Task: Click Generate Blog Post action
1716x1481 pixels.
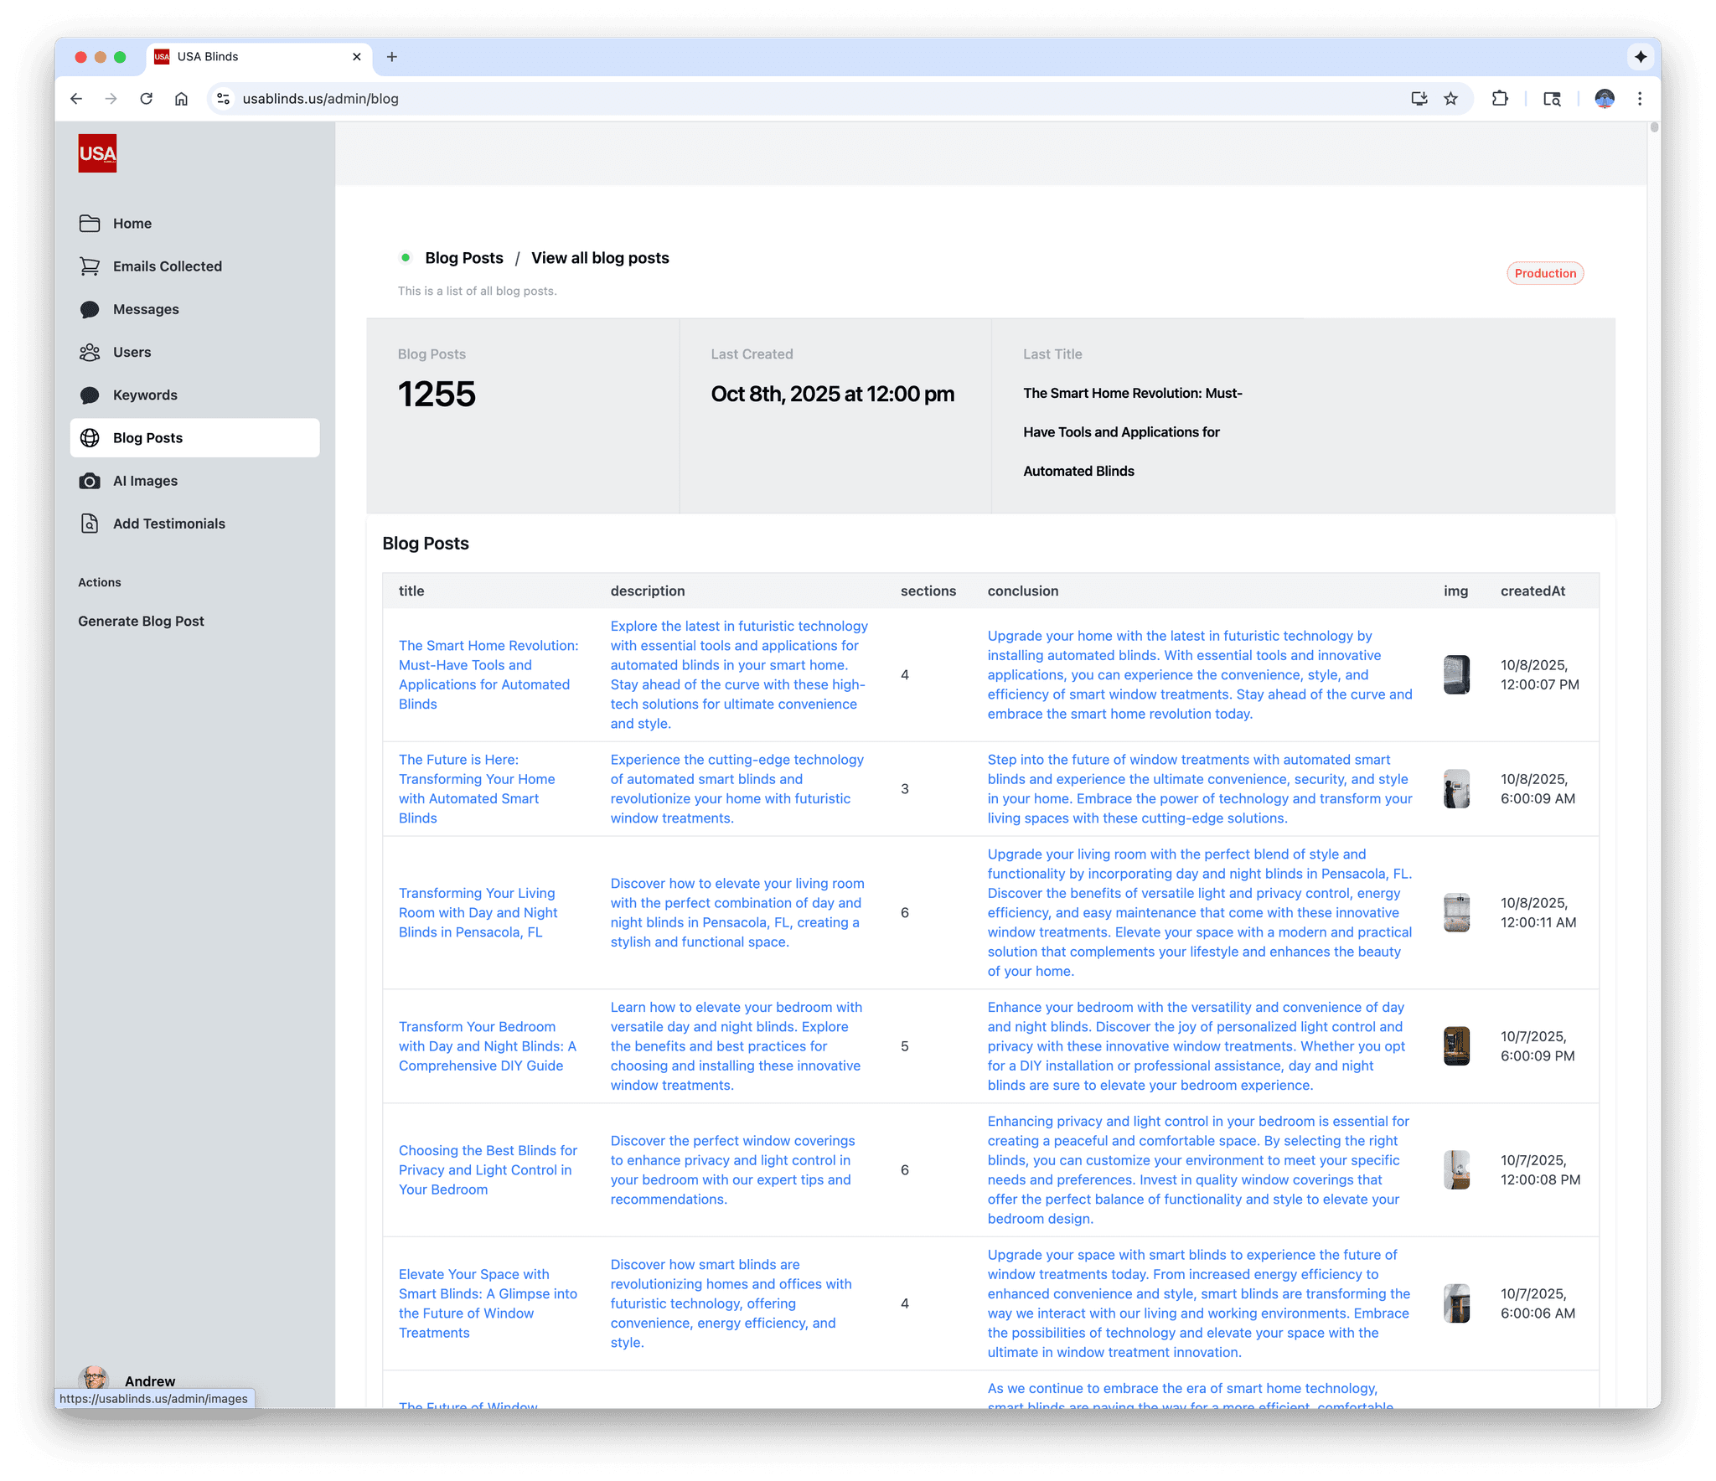Action: pos(141,622)
